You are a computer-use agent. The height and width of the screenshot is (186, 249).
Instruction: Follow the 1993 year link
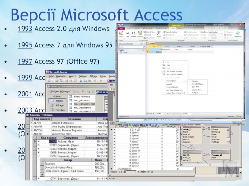click(25, 29)
